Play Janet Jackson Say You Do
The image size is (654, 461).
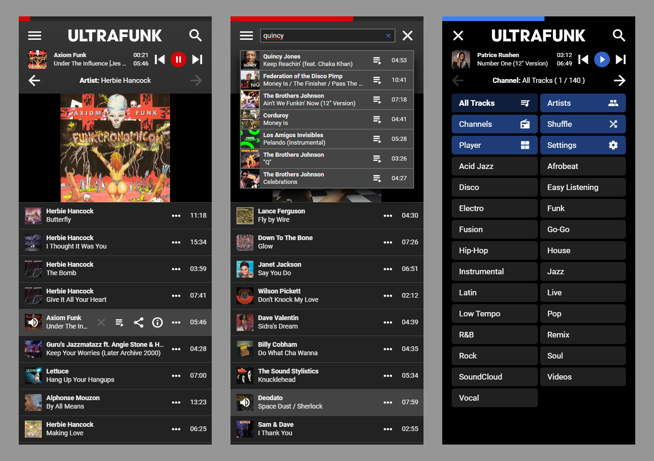point(327,269)
